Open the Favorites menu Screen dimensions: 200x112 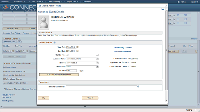(x=5, y=2)
